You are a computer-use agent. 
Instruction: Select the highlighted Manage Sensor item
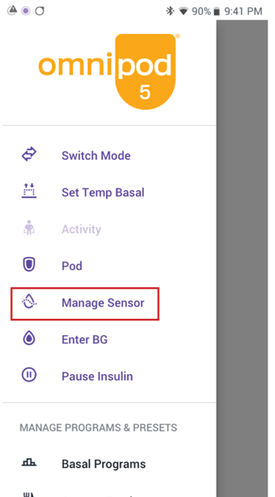click(x=85, y=303)
